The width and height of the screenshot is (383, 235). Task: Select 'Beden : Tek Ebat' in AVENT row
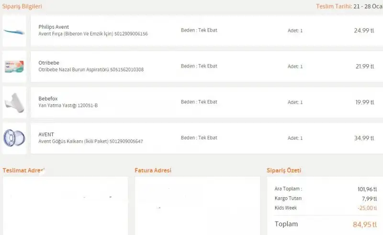tap(199, 138)
